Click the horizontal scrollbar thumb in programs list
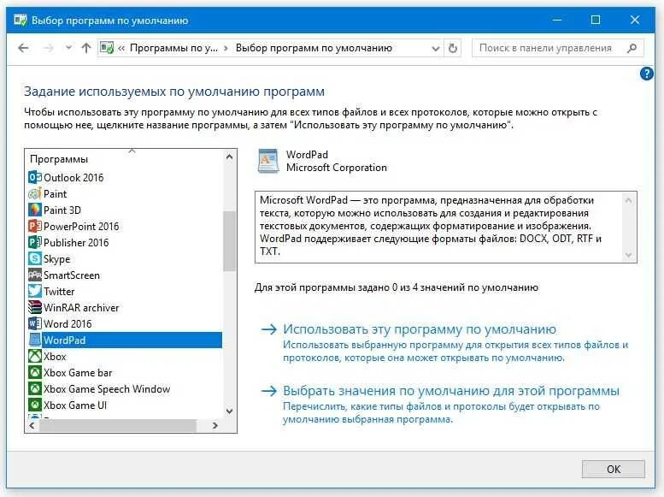This screenshot has height=497, width=664. coord(118,425)
